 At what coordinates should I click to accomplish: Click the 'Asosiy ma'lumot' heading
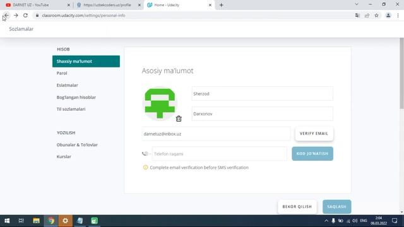tap(167, 71)
